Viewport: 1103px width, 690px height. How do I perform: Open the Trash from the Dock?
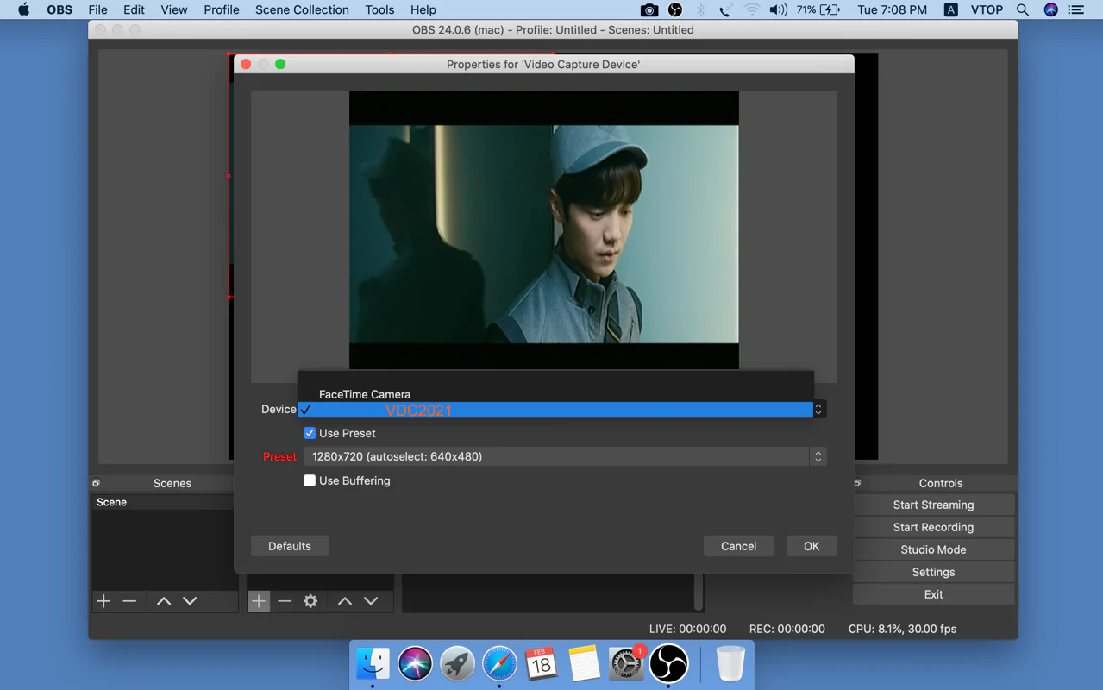pyautogui.click(x=730, y=664)
